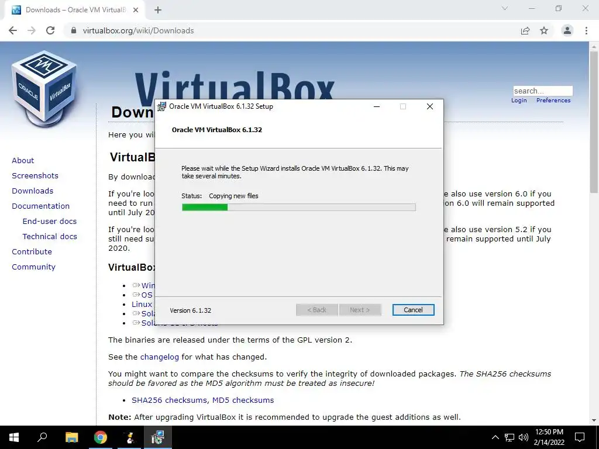Click the padlock site info icon
The height and width of the screenshot is (449, 599).
tap(74, 30)
